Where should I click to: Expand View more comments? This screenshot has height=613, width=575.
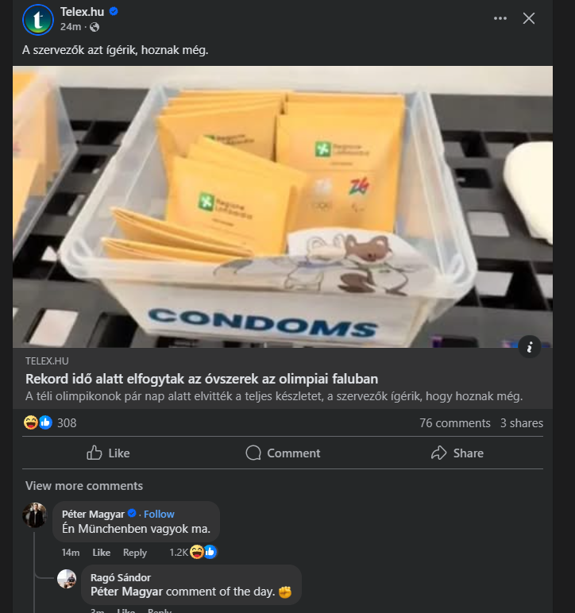click(x=84, y=486)
